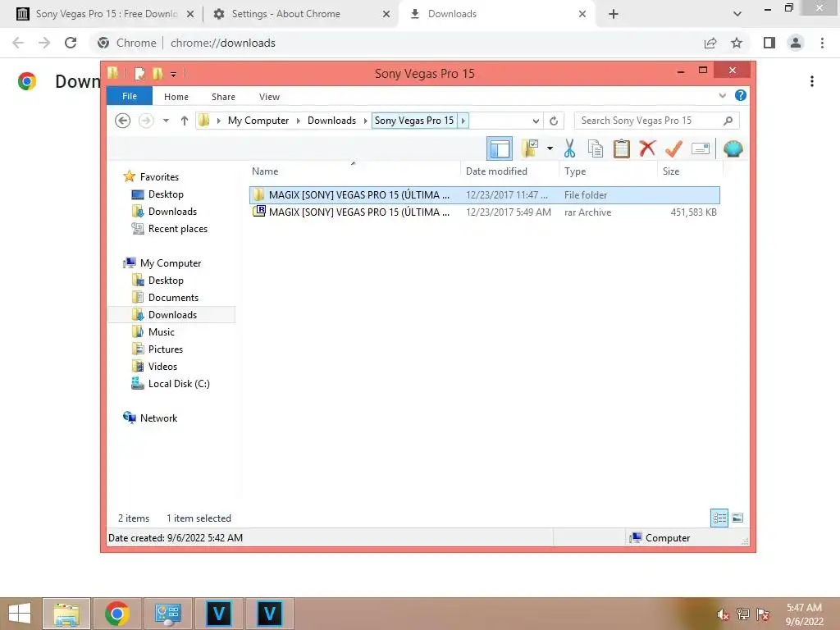Click the Explorer back arrow button
The image size is (840, 630).
(123, 121)
